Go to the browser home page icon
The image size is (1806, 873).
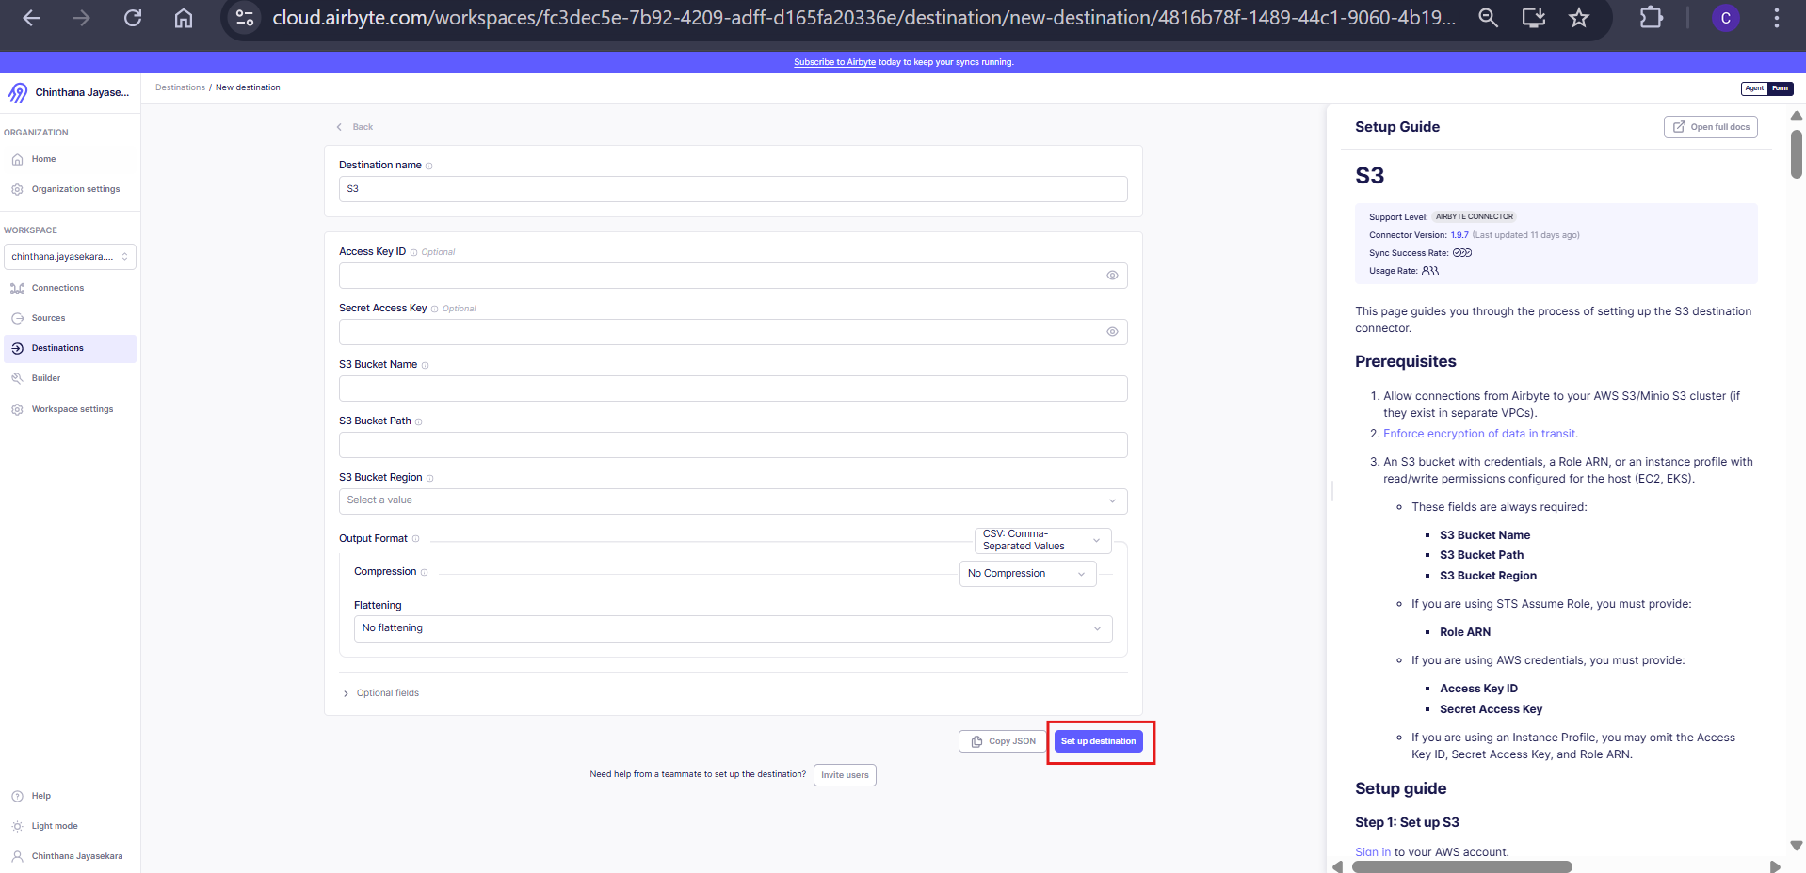click(184, 18)
